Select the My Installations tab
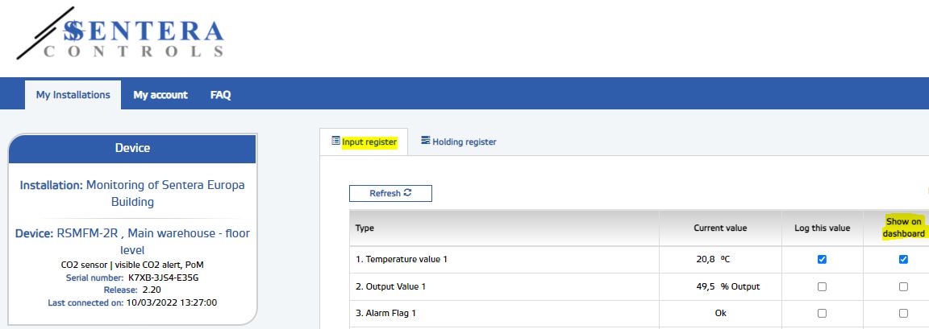The height and width of the screenshot is (329, 929). pos(73,95)
